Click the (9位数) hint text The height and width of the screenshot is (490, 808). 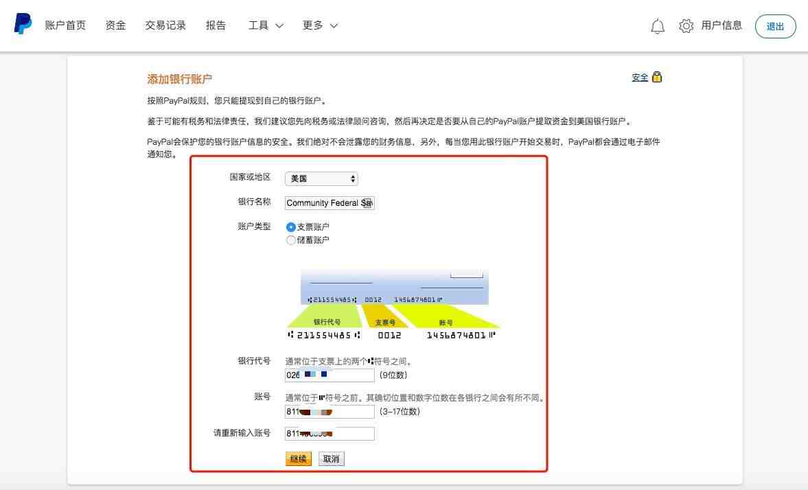[393, 375]
